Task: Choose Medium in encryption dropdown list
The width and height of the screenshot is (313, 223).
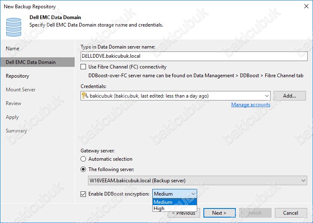Action: point(175,202)
